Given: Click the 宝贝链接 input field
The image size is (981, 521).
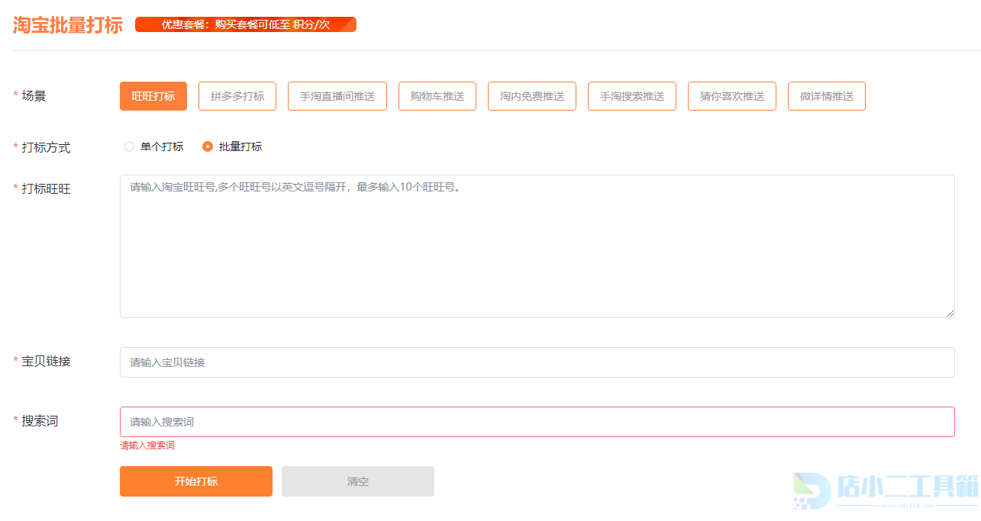Looking at the screenshot, I should pyautogui.click(x=537, y=362).
